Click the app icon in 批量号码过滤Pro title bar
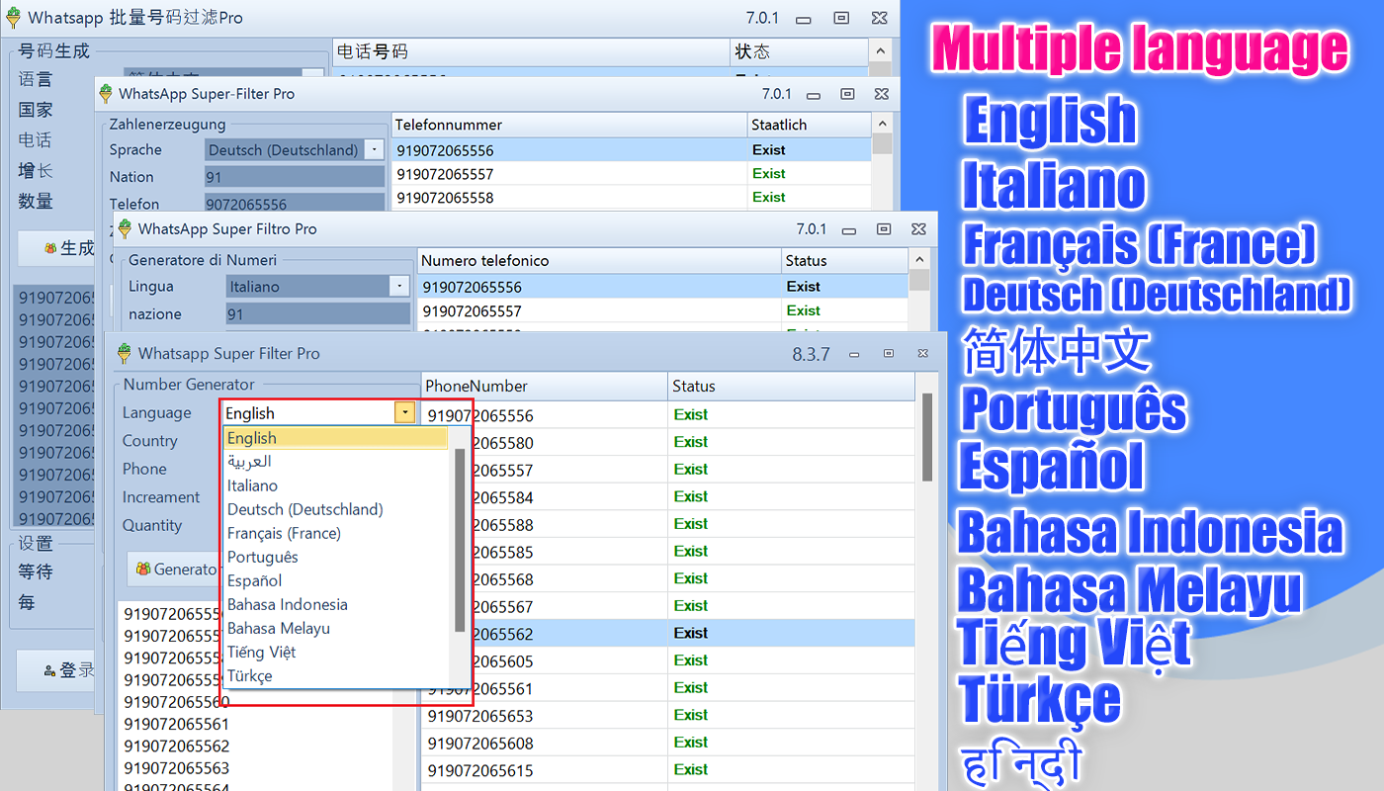 pyautogui.click(x=14, y=17)
